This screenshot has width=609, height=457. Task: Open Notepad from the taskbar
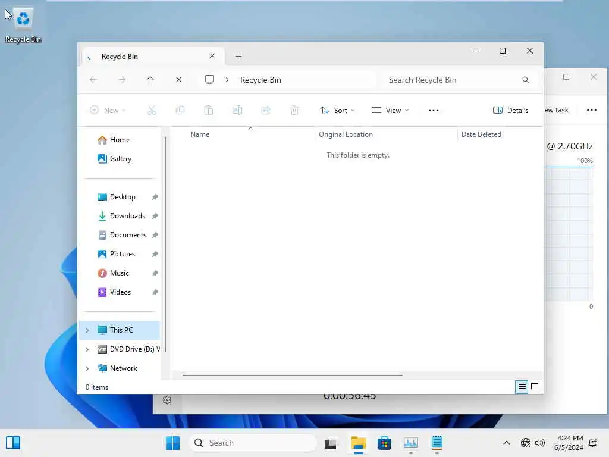coord(437,443)
